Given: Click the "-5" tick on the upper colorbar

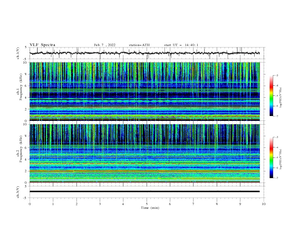Looking at the screenshot, I should pyautogui.click(x=277, y=96).
